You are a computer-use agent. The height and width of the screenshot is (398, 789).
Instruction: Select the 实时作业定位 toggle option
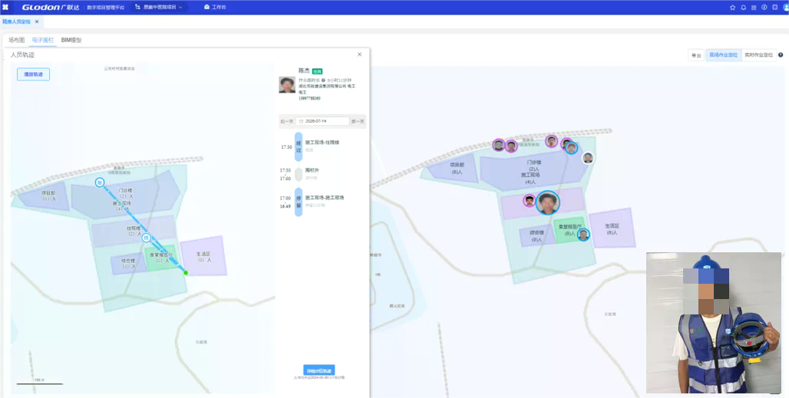pos(759,55)
